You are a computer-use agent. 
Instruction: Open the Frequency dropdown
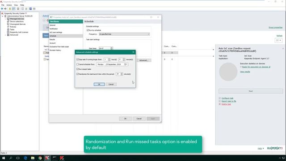pos(124,34)
